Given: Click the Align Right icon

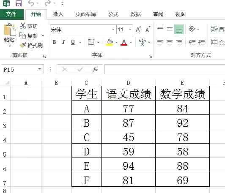Looking at the screenshot, I should click(179, 42).
